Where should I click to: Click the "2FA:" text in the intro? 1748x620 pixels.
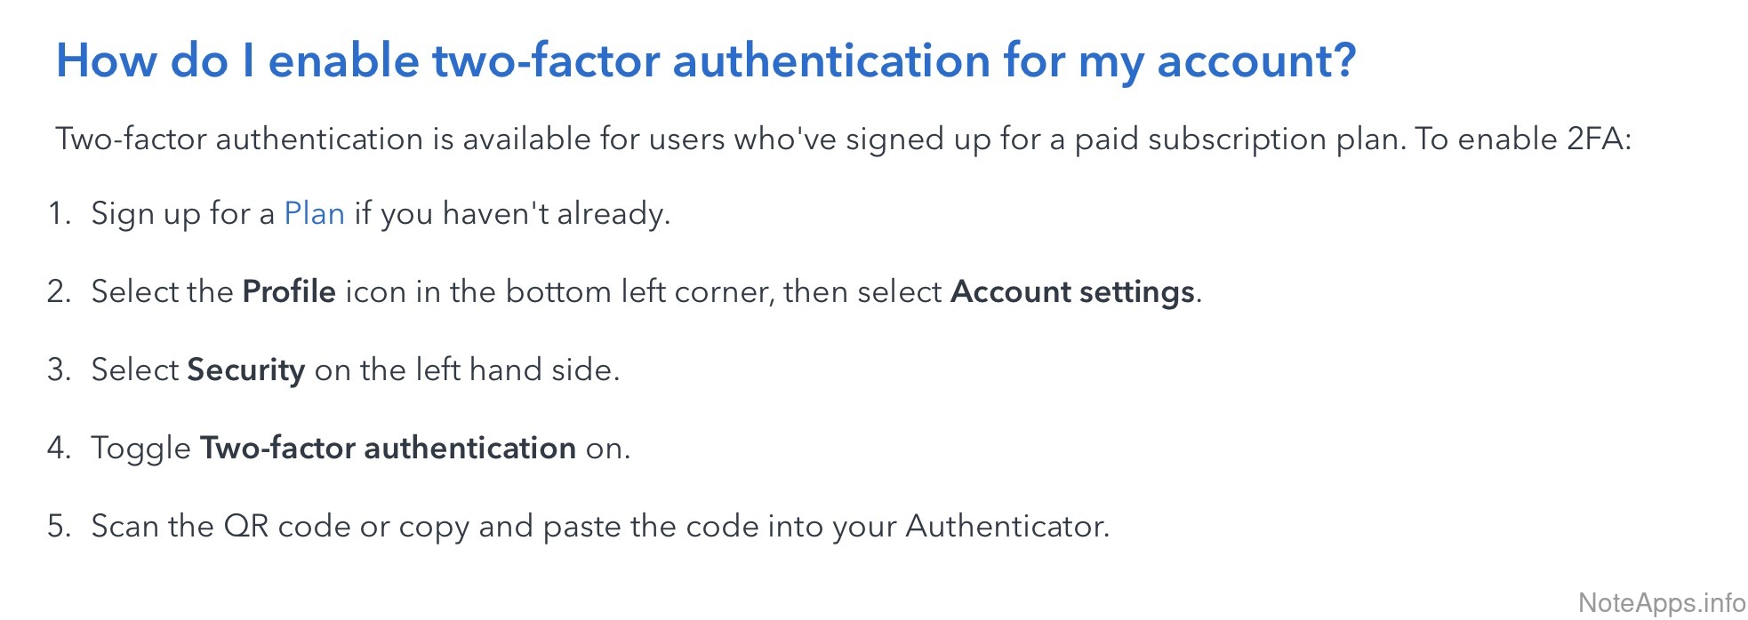click(x=1599, y=139)
